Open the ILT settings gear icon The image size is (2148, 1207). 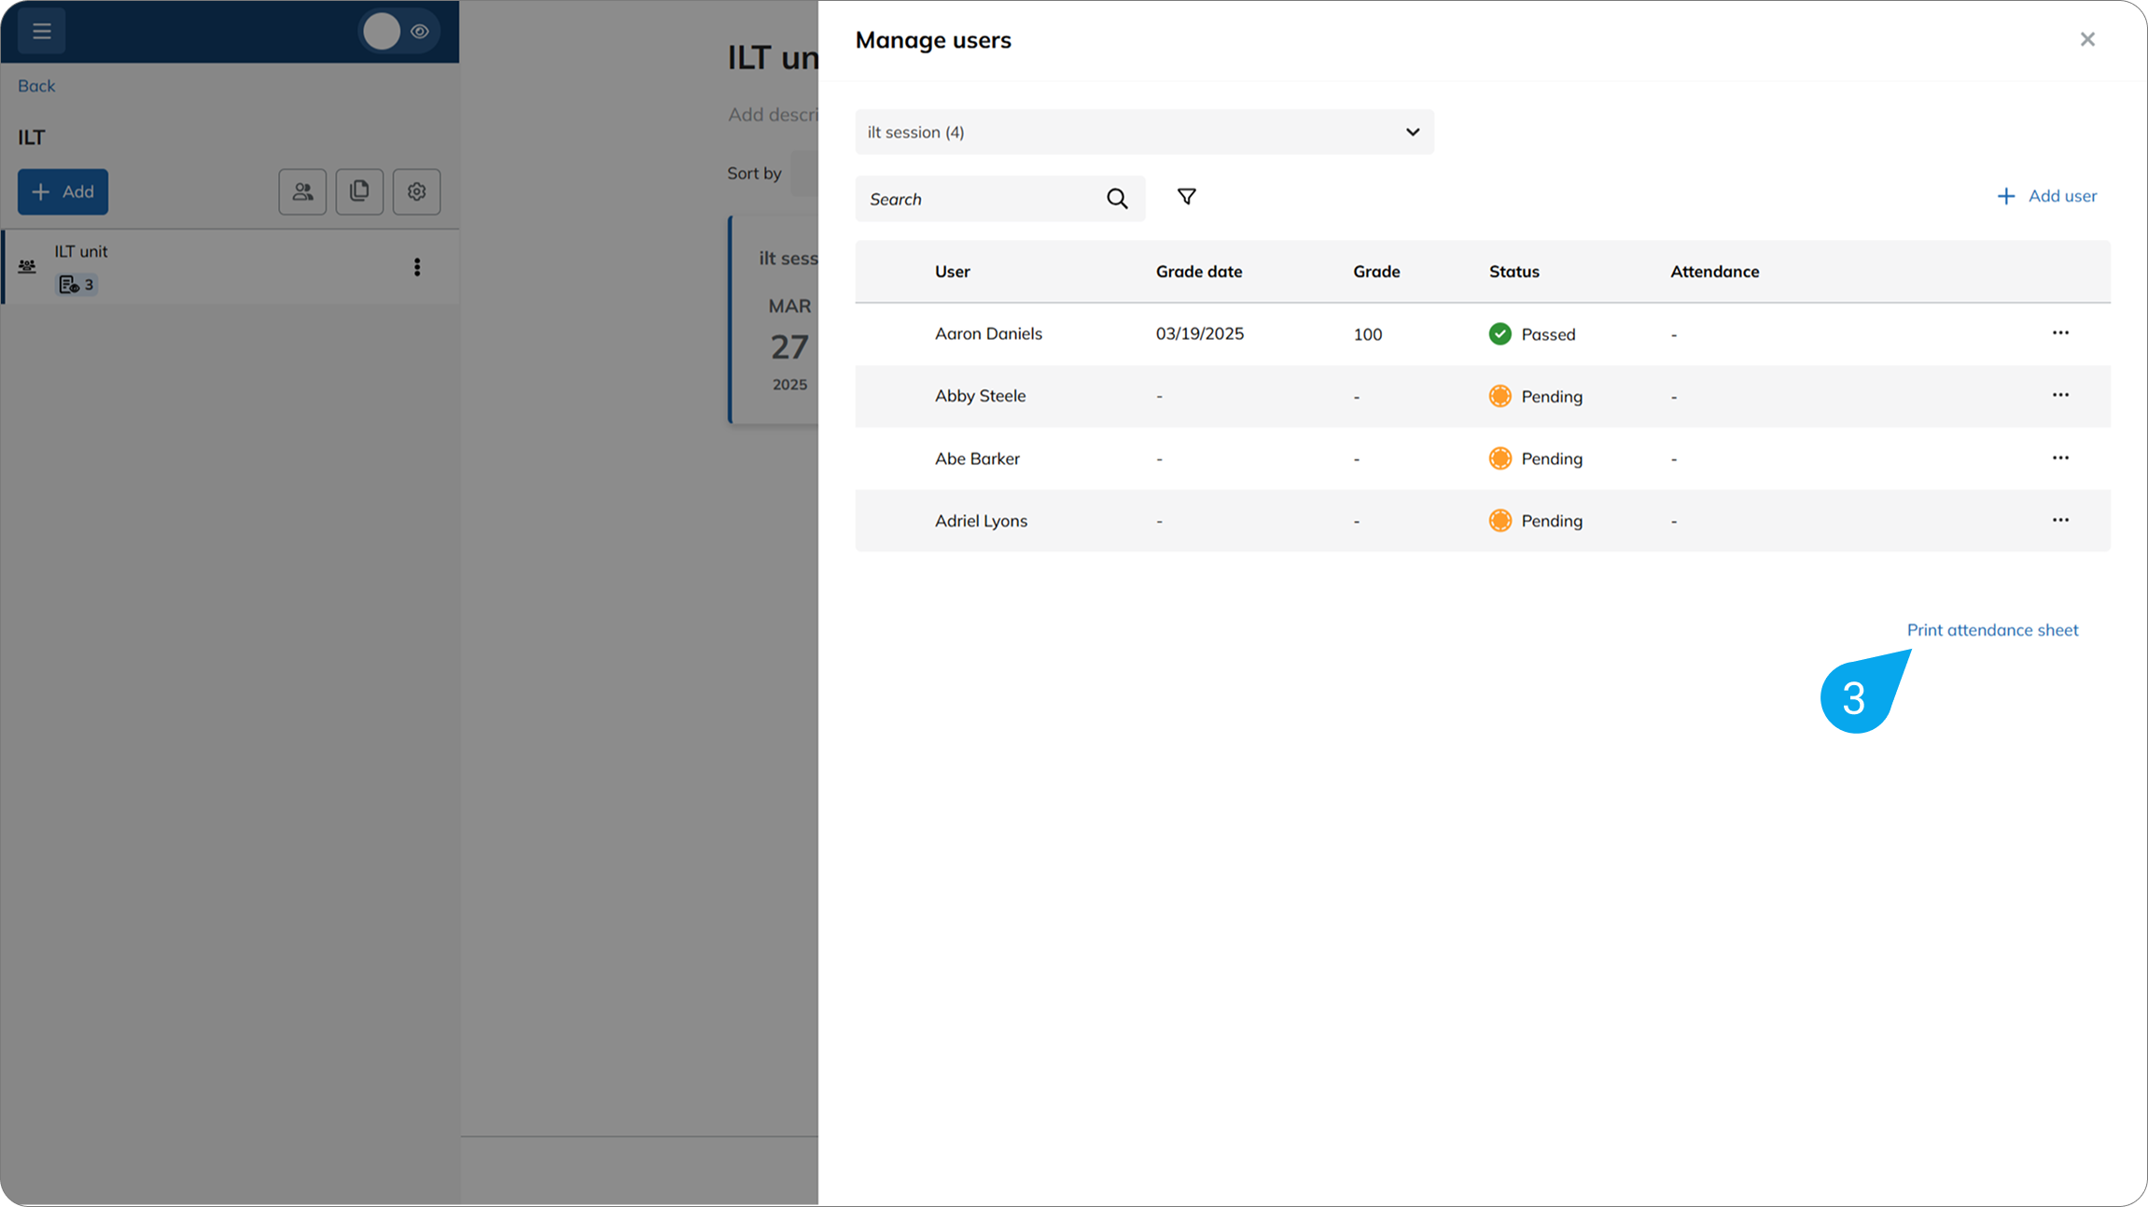(x=416, y=191)
